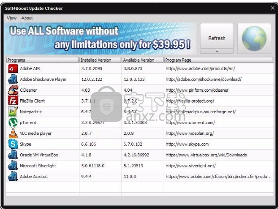Select the FileZilla Client name
Image resolution: width=278 pixels, height=209 pixels.
coord(32,101)
